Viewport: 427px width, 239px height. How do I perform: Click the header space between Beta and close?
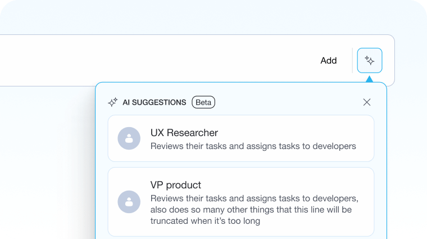click(x=287, y=102)
